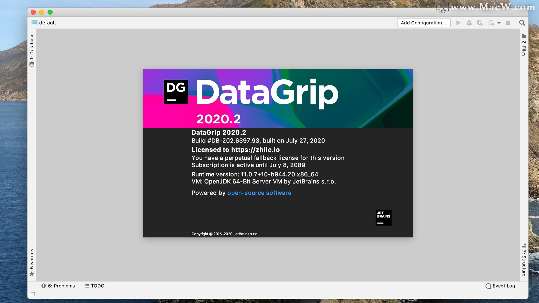Viewport: 539px width, 303px height.
Task: Close the window with red button
Action: pos(33,12)
